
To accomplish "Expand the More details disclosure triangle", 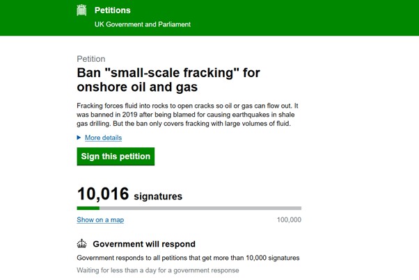I will click(x=79, y=138).
